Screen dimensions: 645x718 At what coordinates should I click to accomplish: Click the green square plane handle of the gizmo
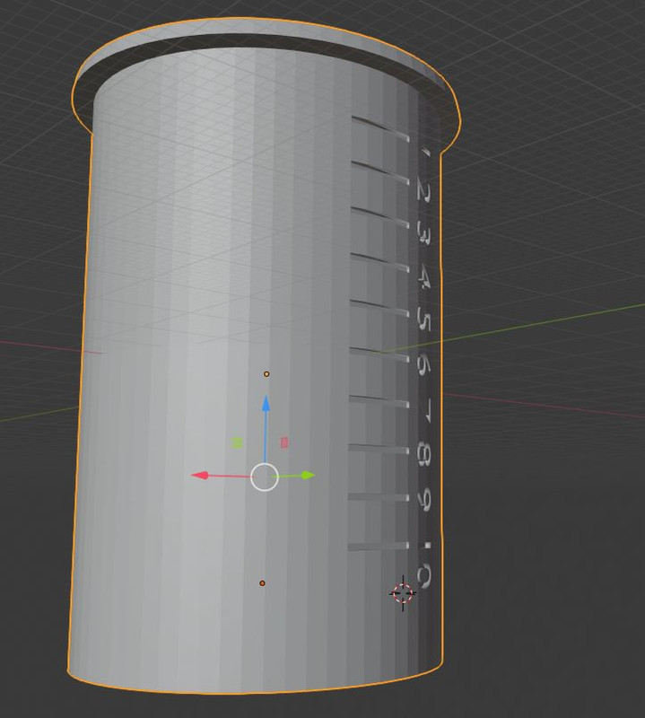pos(237,442)
